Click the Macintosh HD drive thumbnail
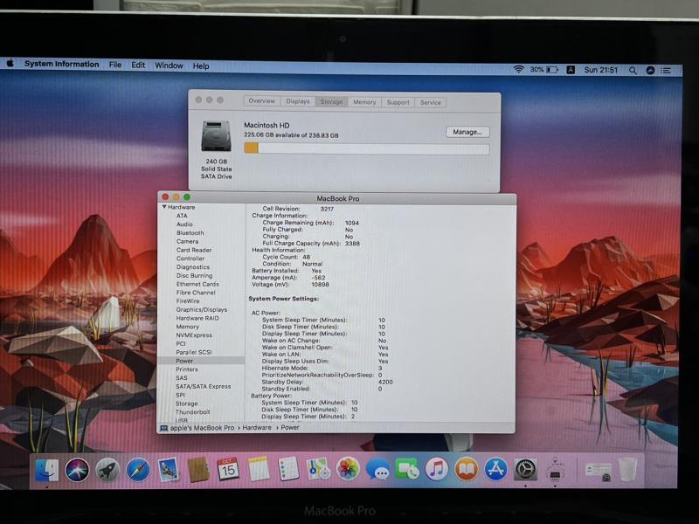Viewport: 699px width, 524px height. 216,136
